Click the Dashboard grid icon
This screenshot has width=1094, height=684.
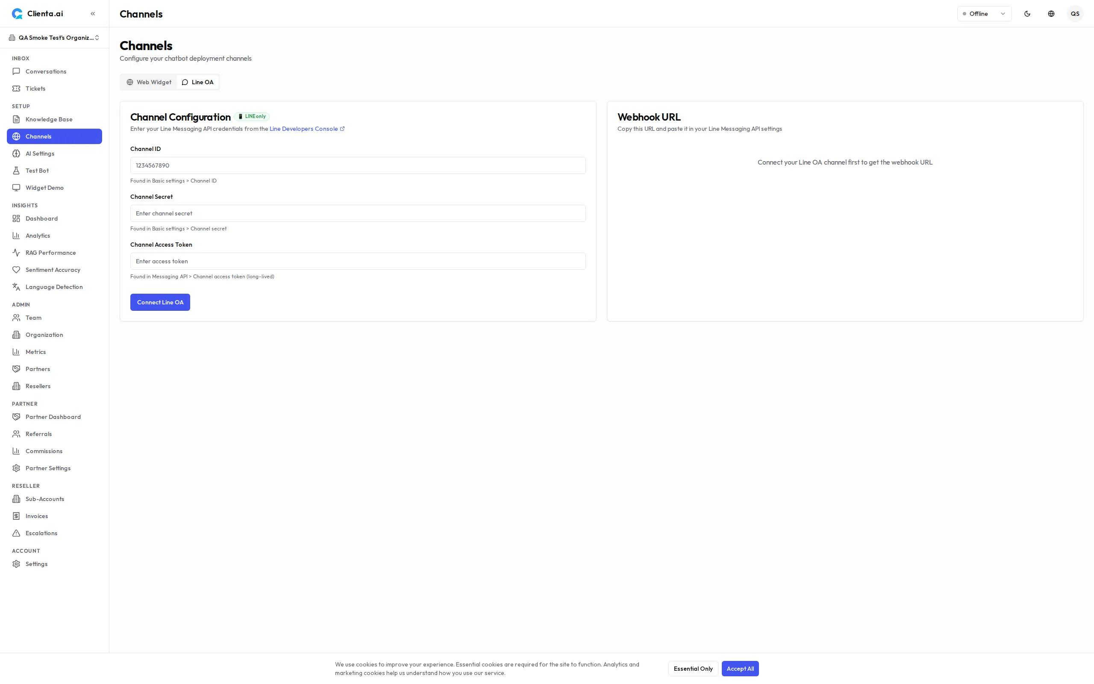(16, 218)
